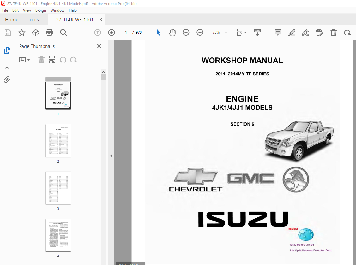Activate the Hand pan tool
356x265 pixels.
click(x=172, y=32)
